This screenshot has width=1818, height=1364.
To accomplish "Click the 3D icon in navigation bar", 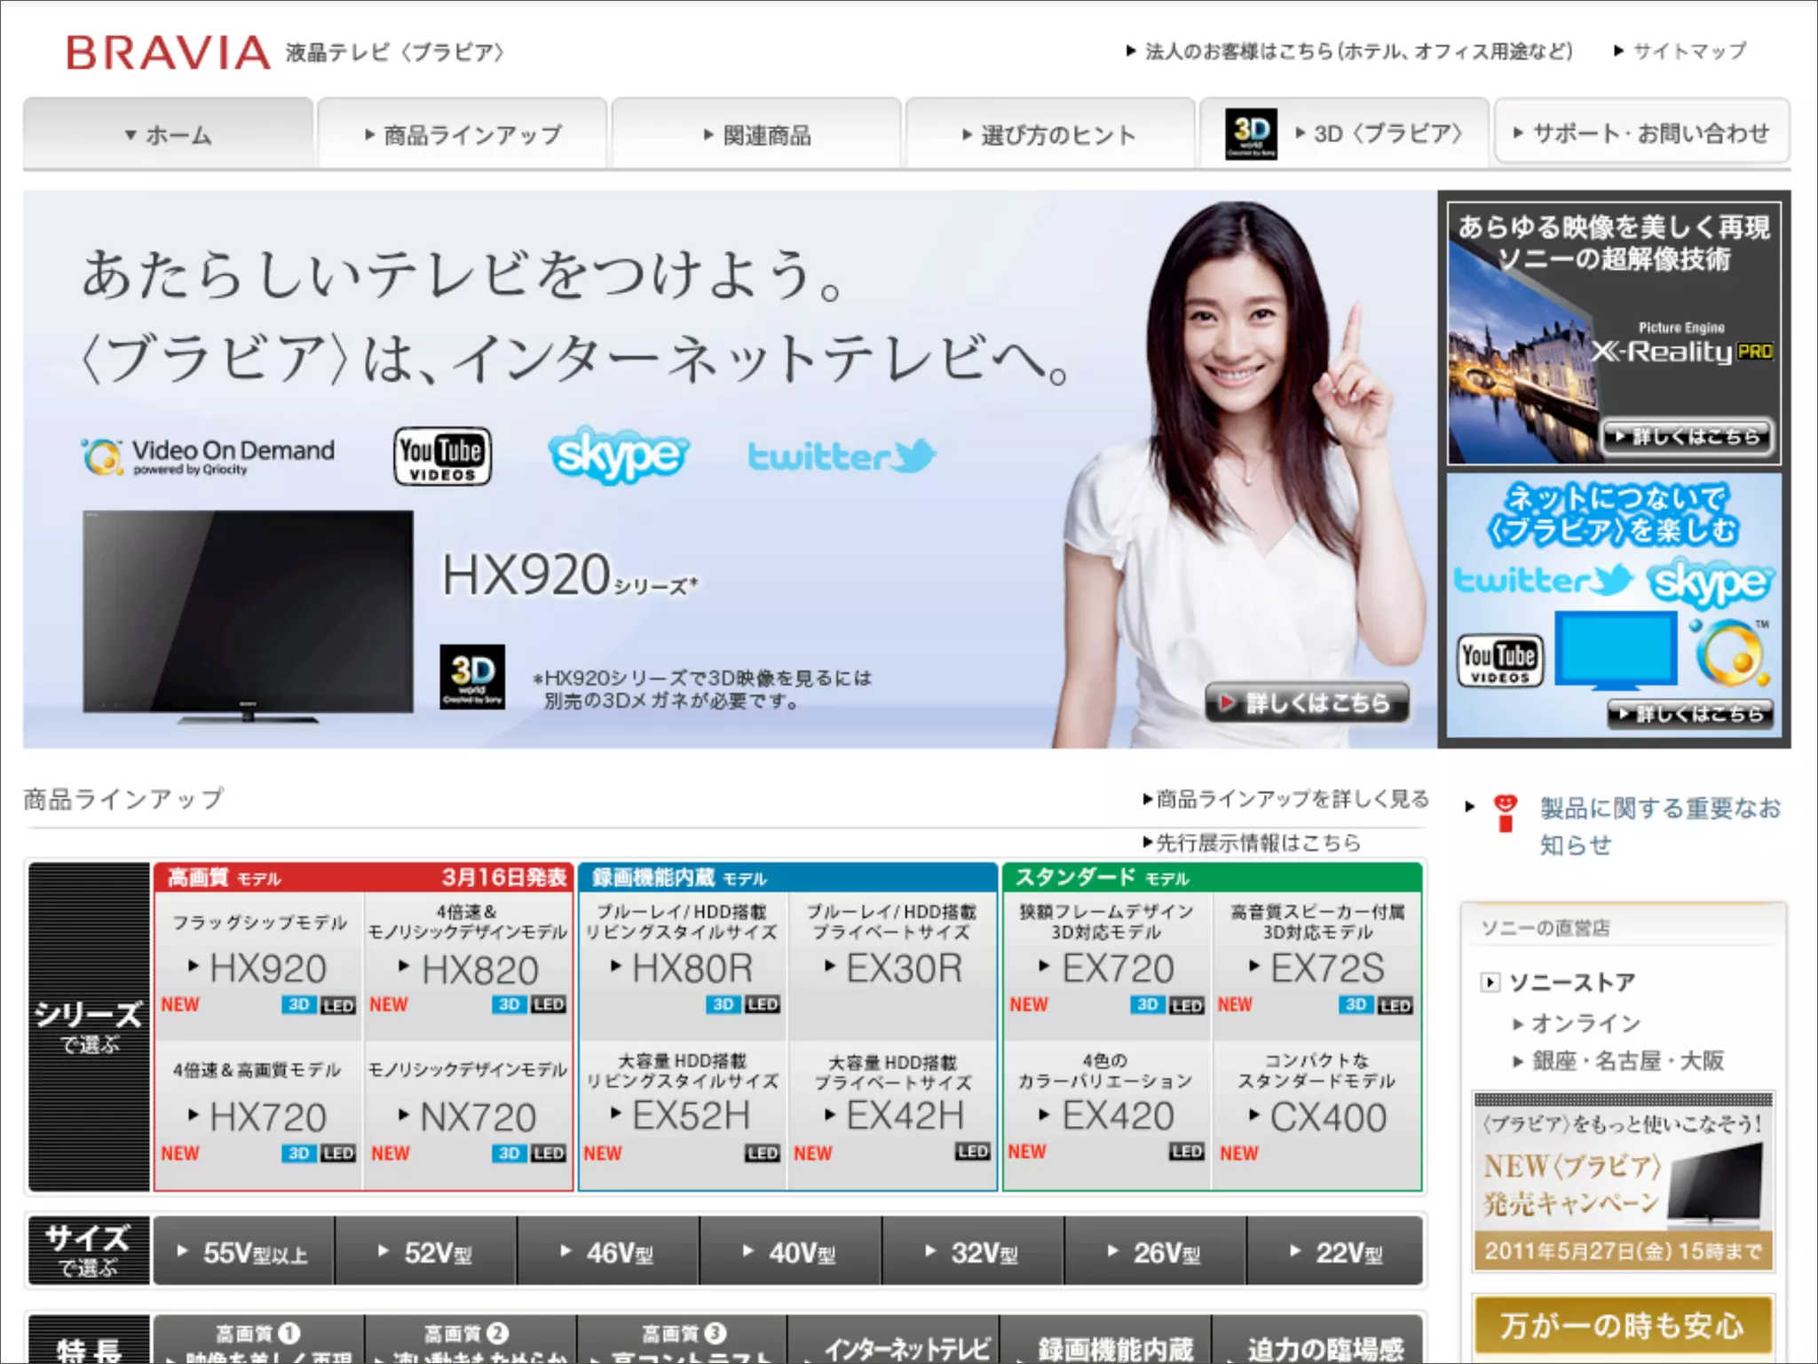I will coord(1251,134).
